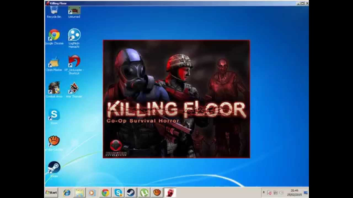Open the orange glove taskbar icon
Image resolution: width=353 pixels, height=198 pixels.
coord(157,193)
